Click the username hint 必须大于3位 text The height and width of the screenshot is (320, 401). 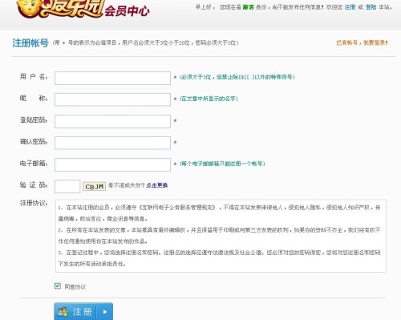(237, 77)
